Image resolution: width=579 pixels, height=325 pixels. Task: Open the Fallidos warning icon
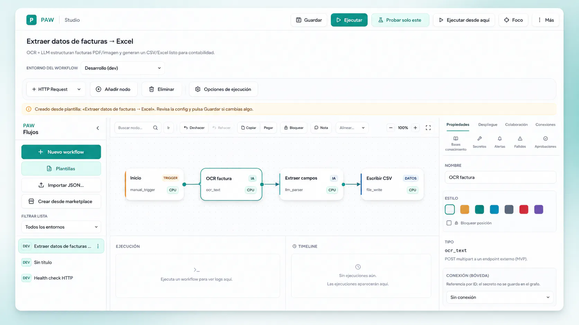(520, 142)
